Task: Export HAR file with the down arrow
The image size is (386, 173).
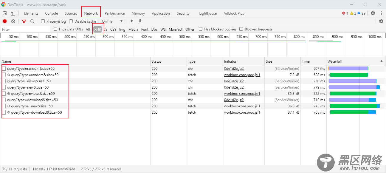Action: click(x=140, y=21)
